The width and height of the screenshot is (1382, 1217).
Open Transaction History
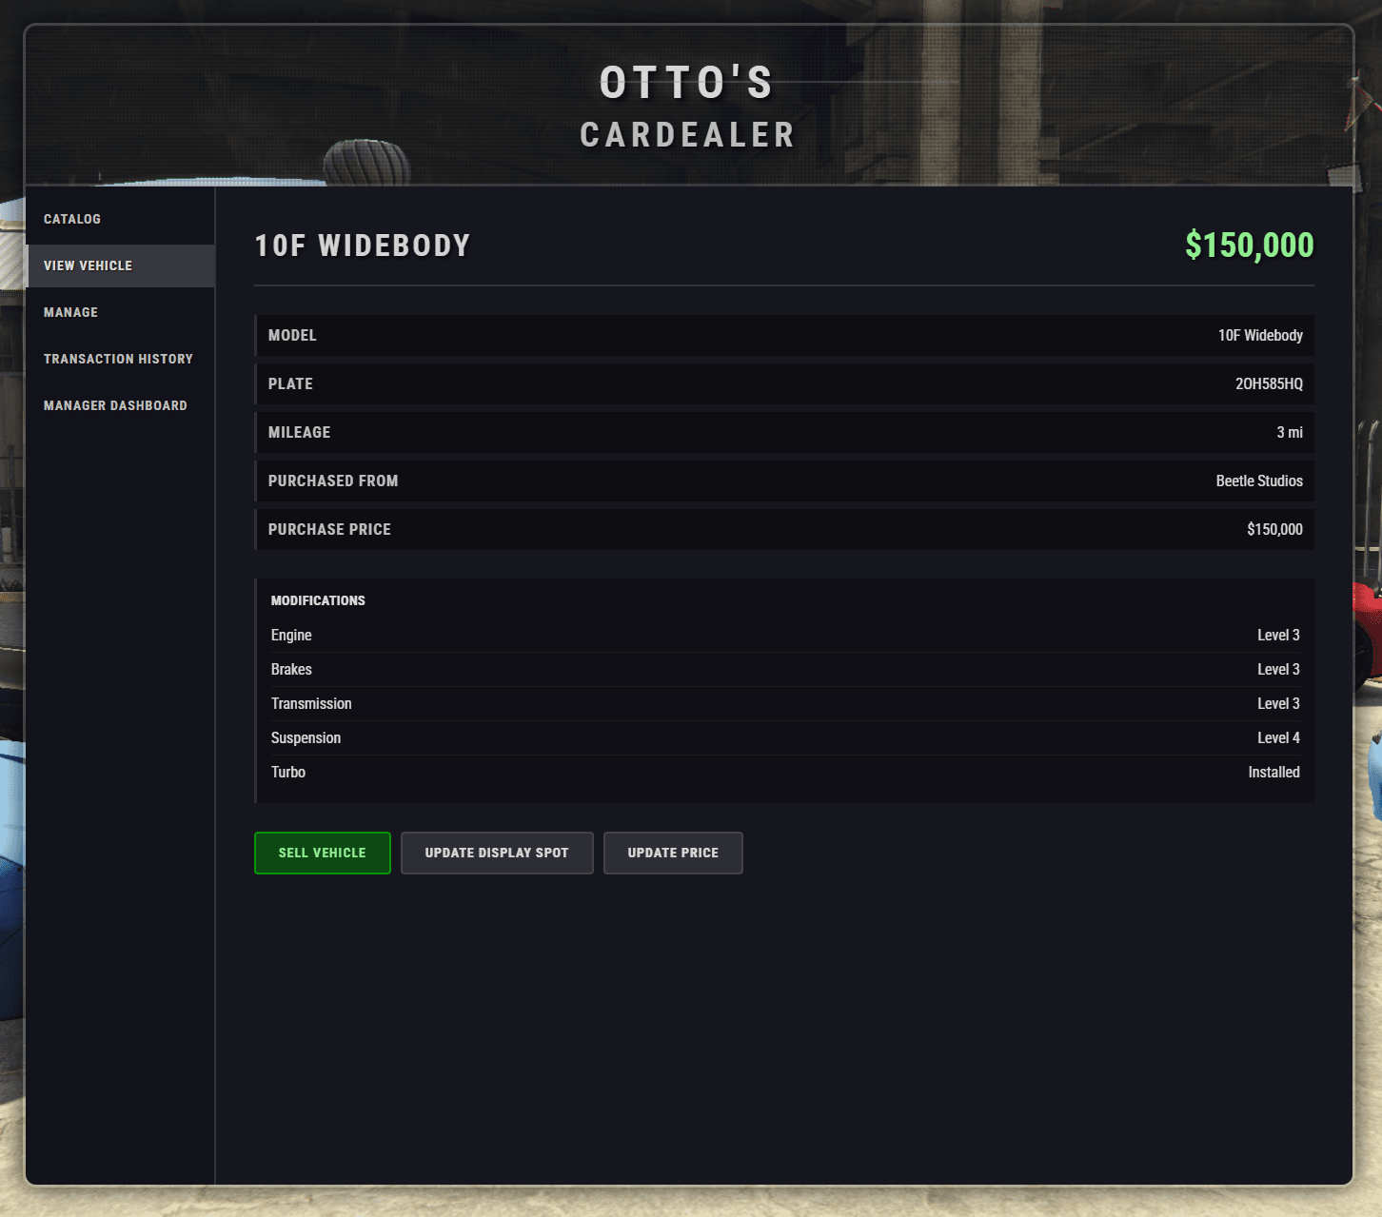click(x=118, y=359)
